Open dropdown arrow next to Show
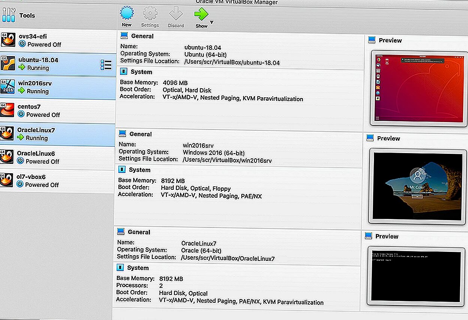 coord(212,22)
